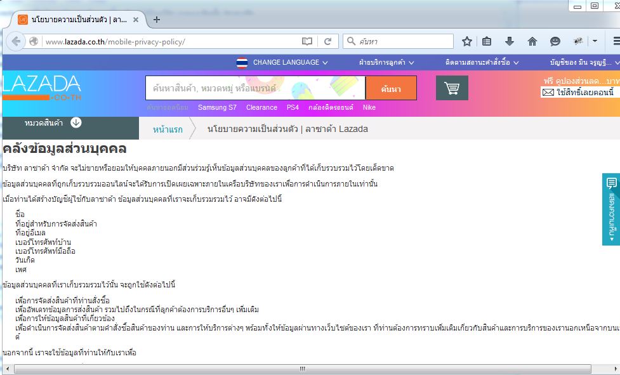Click the bug extension toolbar icon
This screenshot has width=620, height=375.
coord(577,41)
